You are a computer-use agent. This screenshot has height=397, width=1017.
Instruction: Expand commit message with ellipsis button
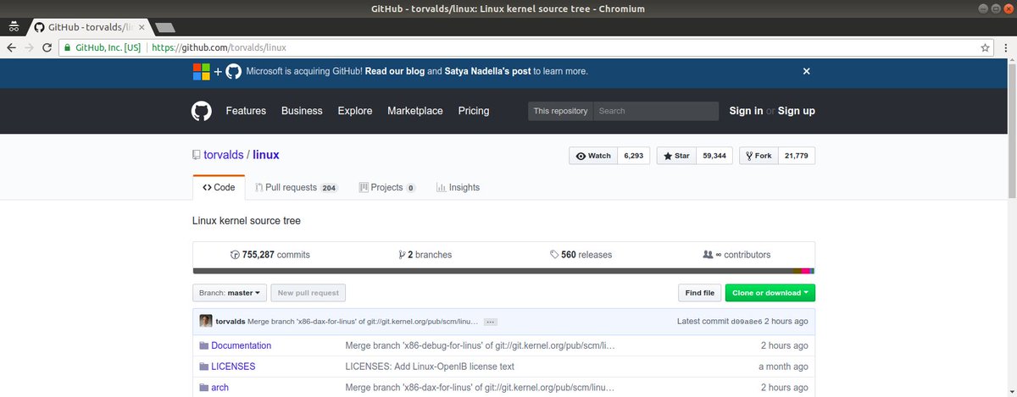click(x=491, y=322)
